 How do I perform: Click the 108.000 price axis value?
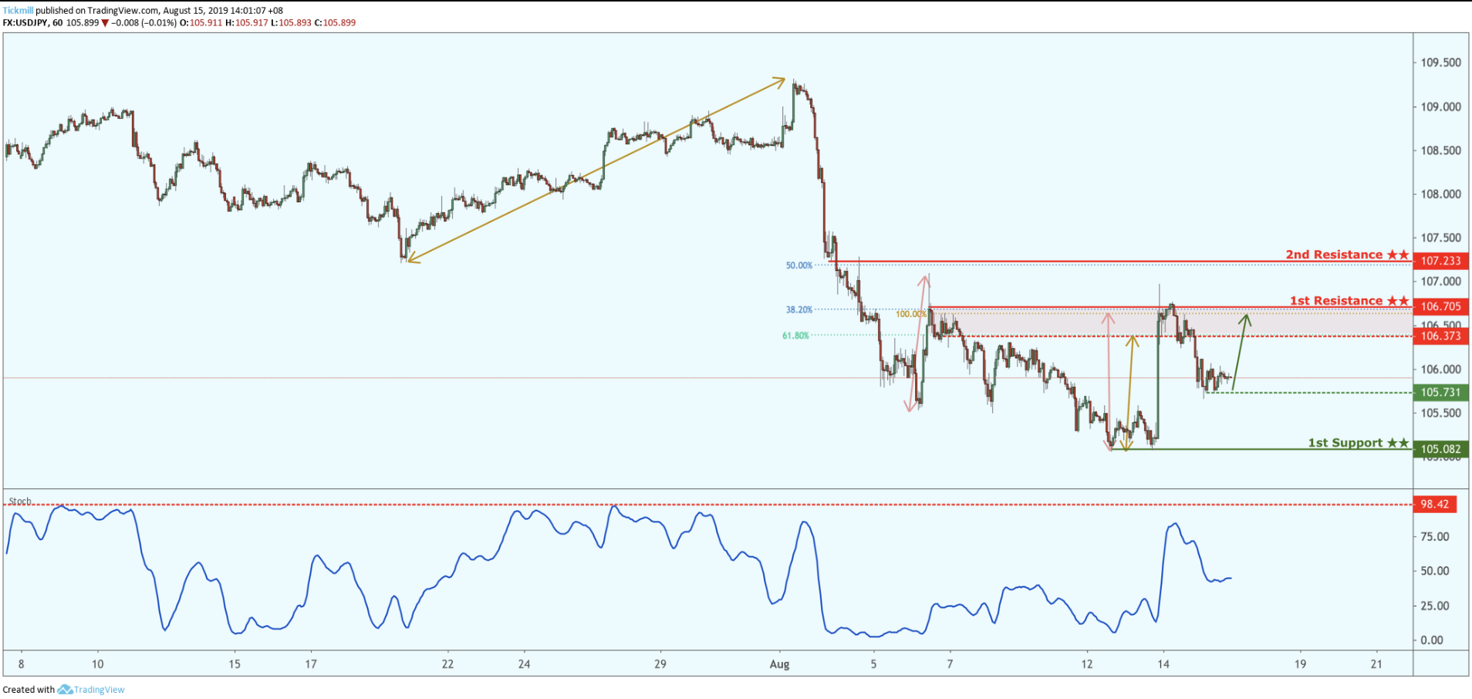click(1441, 194)
